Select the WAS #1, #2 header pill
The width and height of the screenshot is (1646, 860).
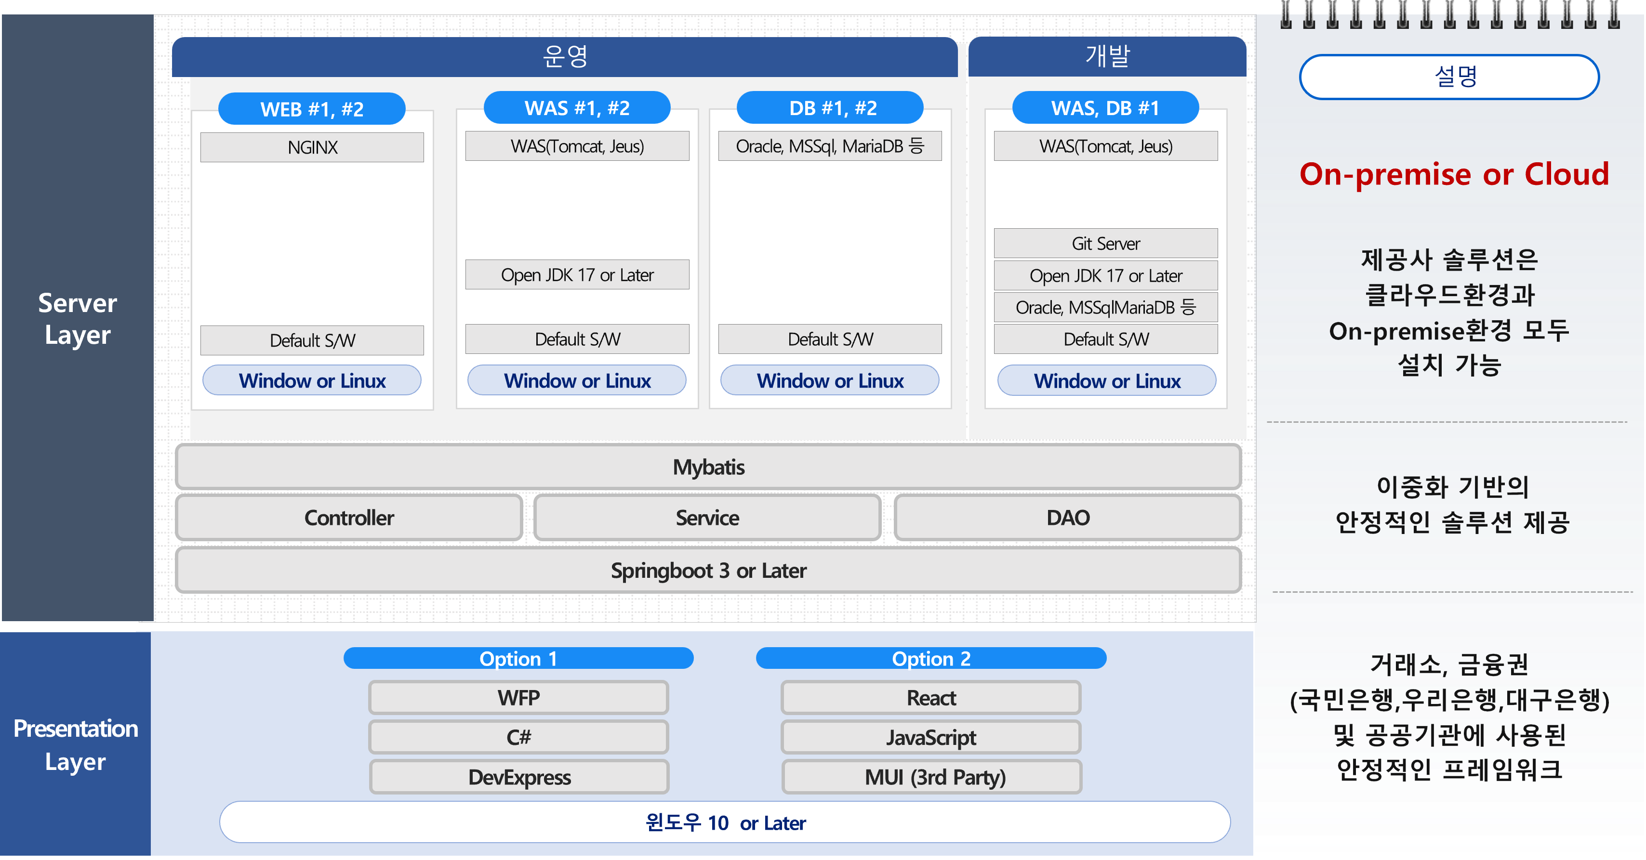click(577, 108)
